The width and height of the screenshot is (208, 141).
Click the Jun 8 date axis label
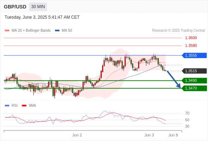(173, 135)
